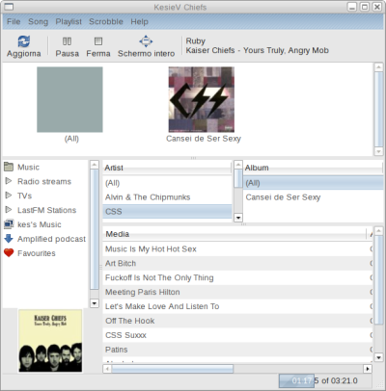Screen dimensions: 386x391
Task: Sort by the Album column header
Action: (314, 168)
